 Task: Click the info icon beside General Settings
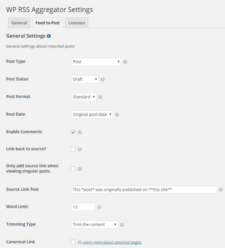49,36
